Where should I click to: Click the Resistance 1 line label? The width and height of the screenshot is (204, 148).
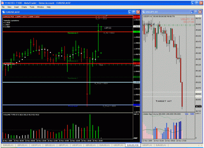73,78
